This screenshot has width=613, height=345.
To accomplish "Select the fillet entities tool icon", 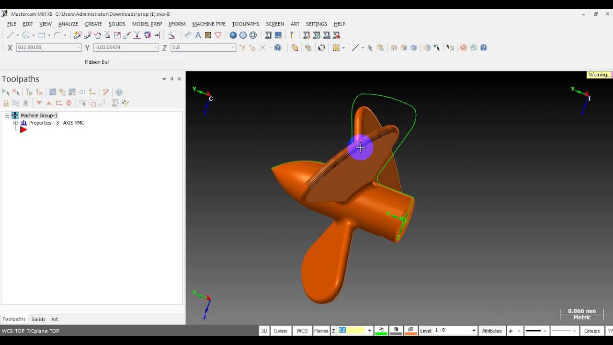I will tap(57, 35).
